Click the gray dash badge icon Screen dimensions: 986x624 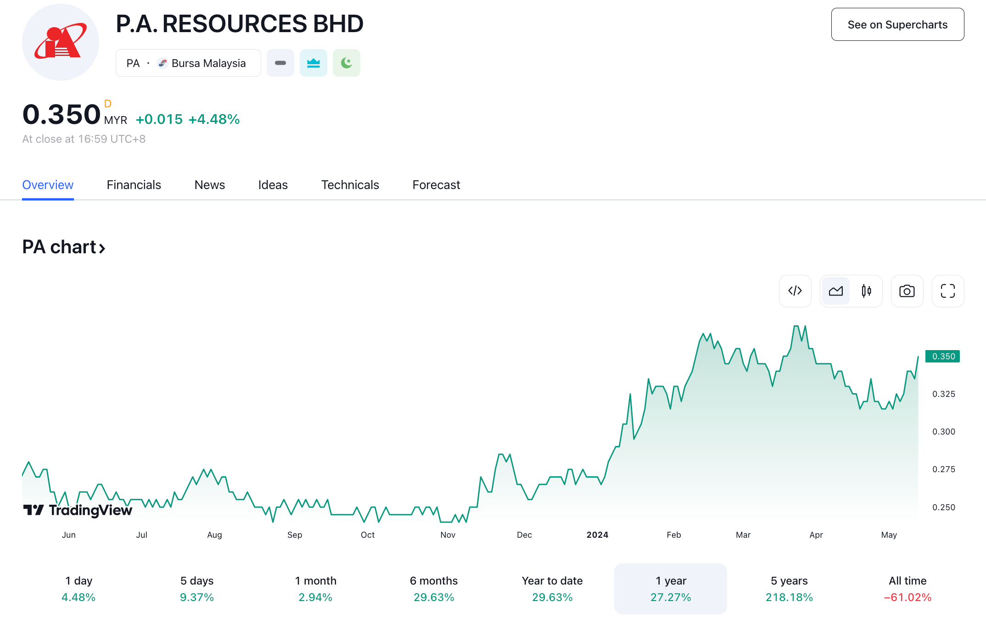tap(280, 63)
